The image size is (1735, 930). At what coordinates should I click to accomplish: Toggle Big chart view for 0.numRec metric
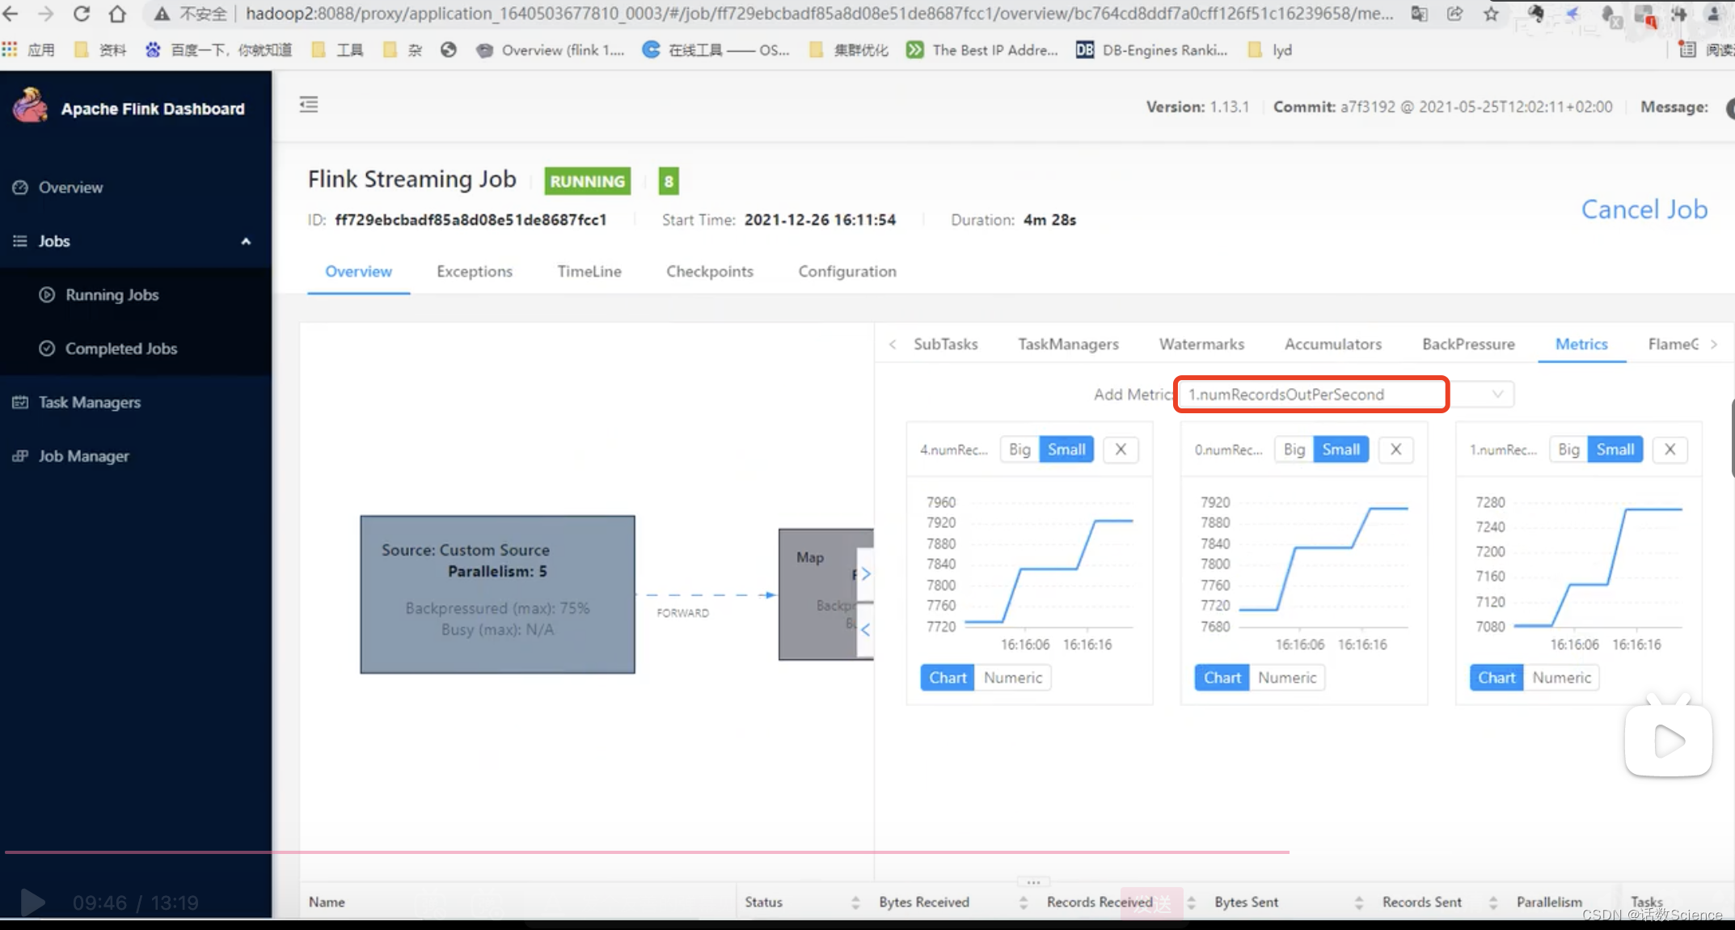point(1294,449)
